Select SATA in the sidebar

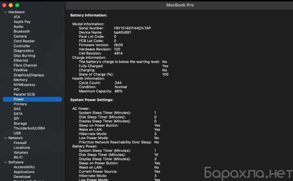point(18,114)
